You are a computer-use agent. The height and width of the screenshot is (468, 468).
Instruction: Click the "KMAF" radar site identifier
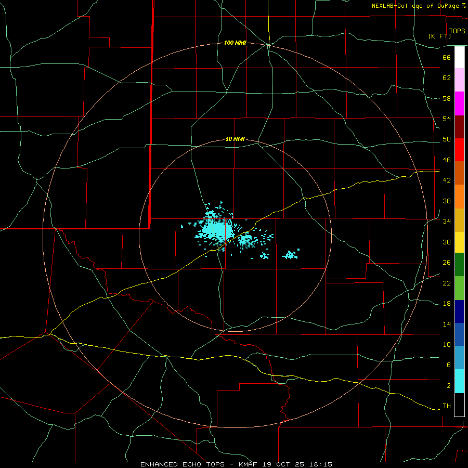[248, 464]
